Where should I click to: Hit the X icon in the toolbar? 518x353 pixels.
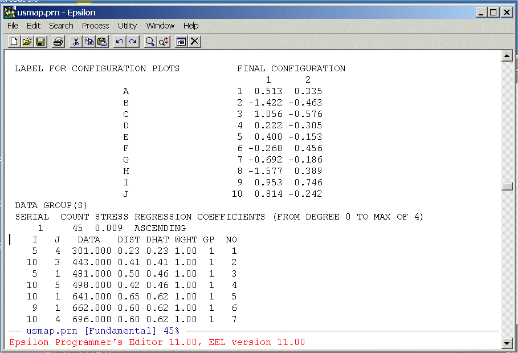point(195,42)
